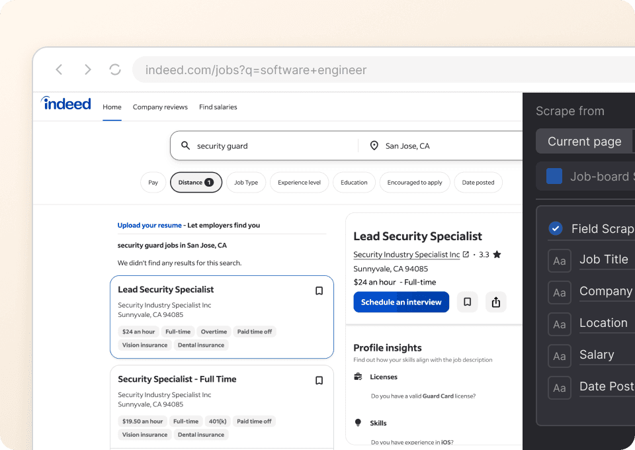The image size is (635, 450).
Task: Toggle the Field Scraper checkbox
Action: click(x=555, y=229)
